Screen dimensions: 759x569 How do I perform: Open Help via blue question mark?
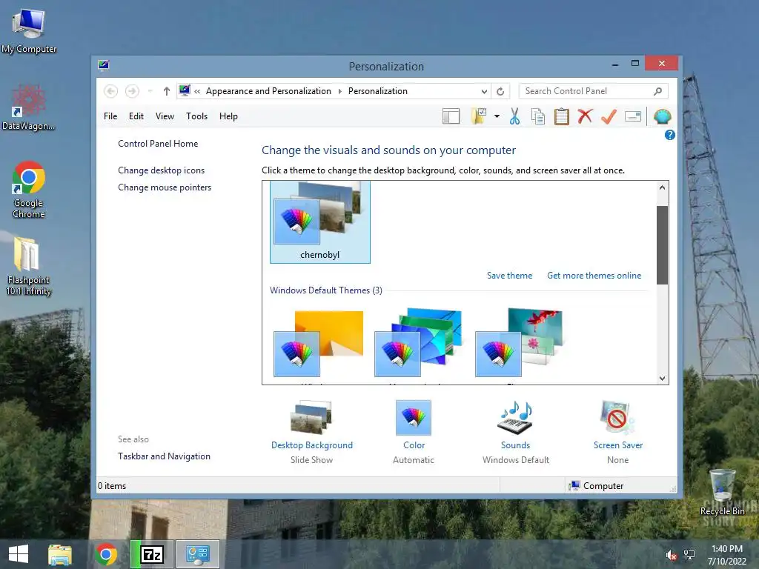pos(669,135)
